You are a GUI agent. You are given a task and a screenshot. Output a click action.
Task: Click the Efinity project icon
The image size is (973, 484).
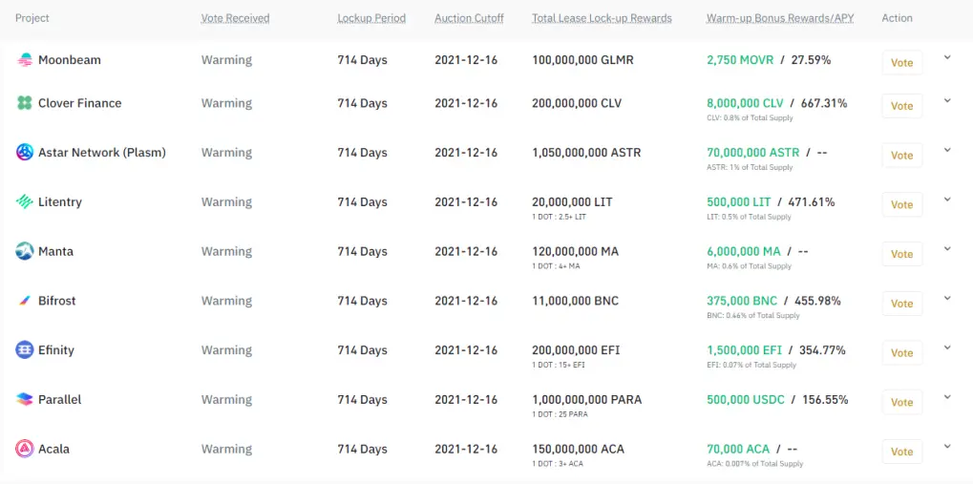24,350
